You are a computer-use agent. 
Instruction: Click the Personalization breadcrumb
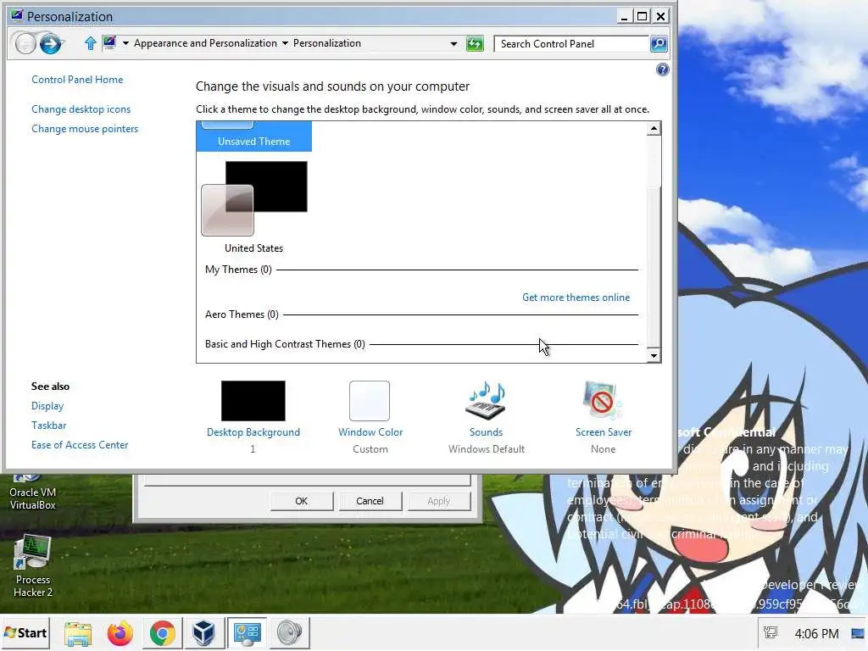tap(327, 43)
